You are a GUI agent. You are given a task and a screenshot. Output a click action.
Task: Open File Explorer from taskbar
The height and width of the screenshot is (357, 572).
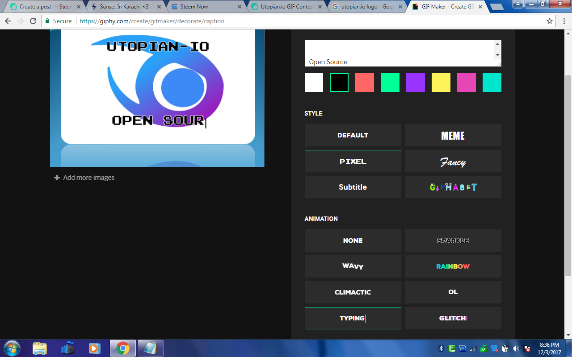40,348
